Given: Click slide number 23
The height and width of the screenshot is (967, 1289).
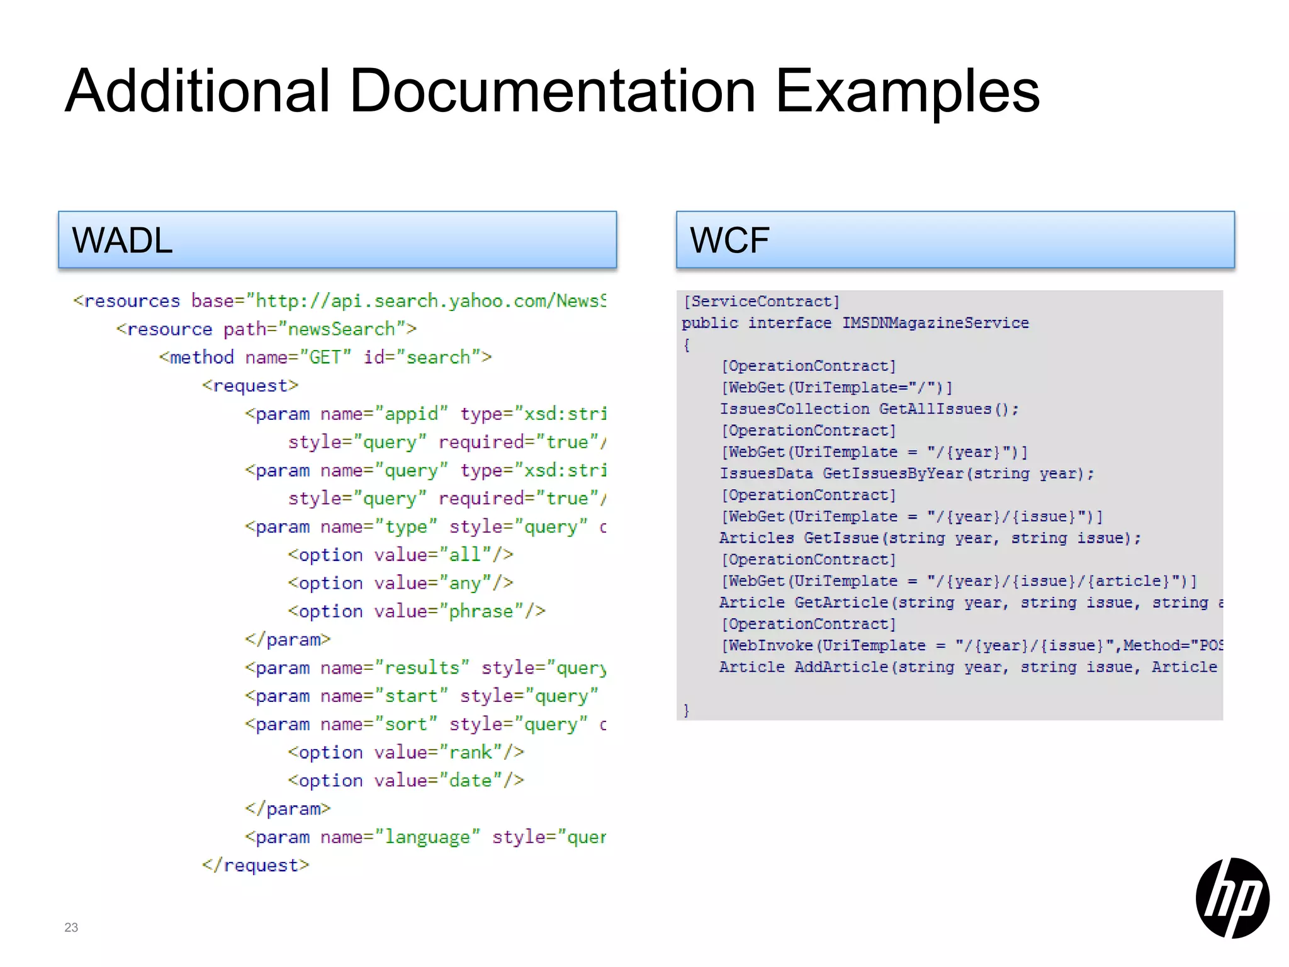Looking at the screenshot, I should [71, 927].
